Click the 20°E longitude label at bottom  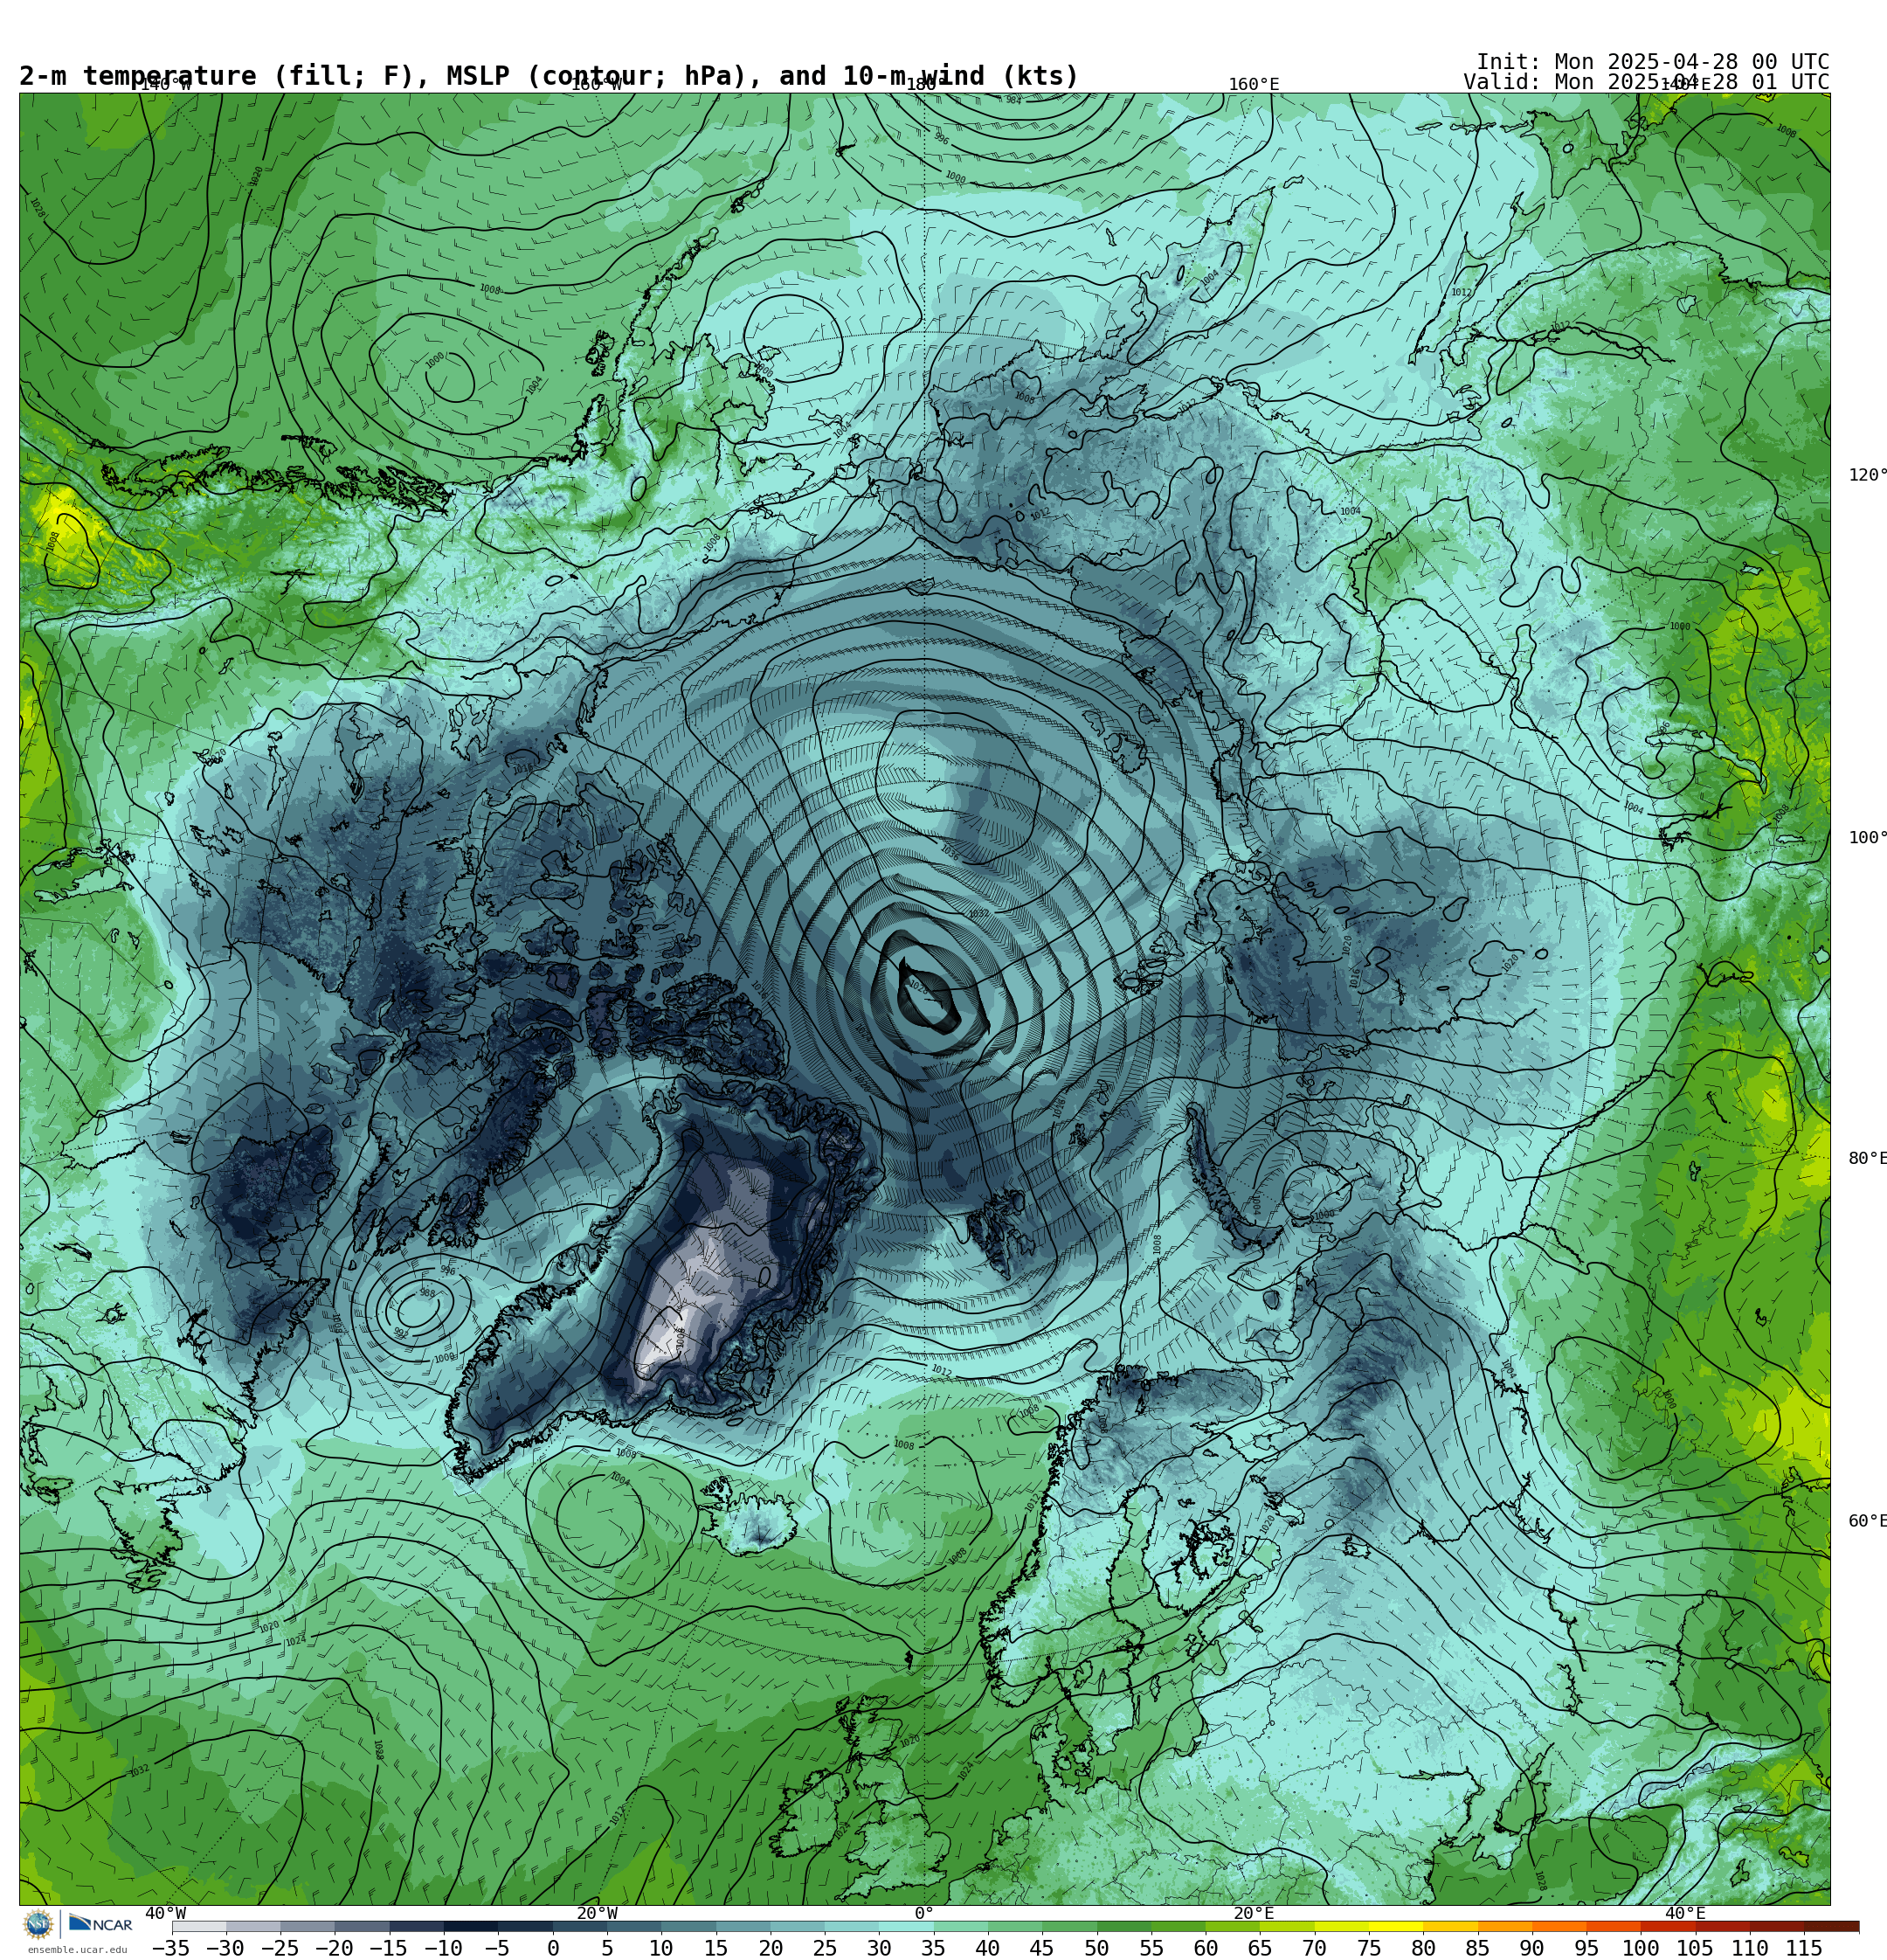tap(1254, 1914)
